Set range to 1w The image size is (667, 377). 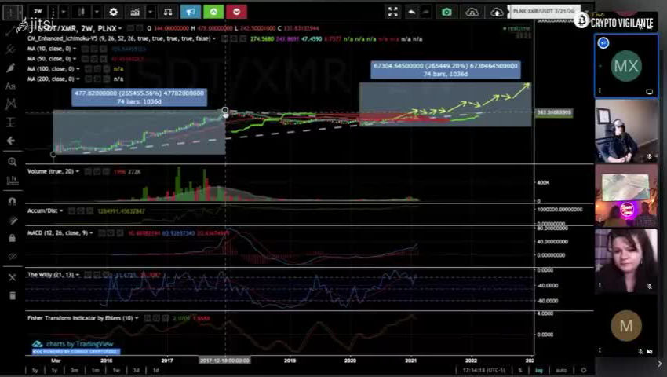point(116,370)
